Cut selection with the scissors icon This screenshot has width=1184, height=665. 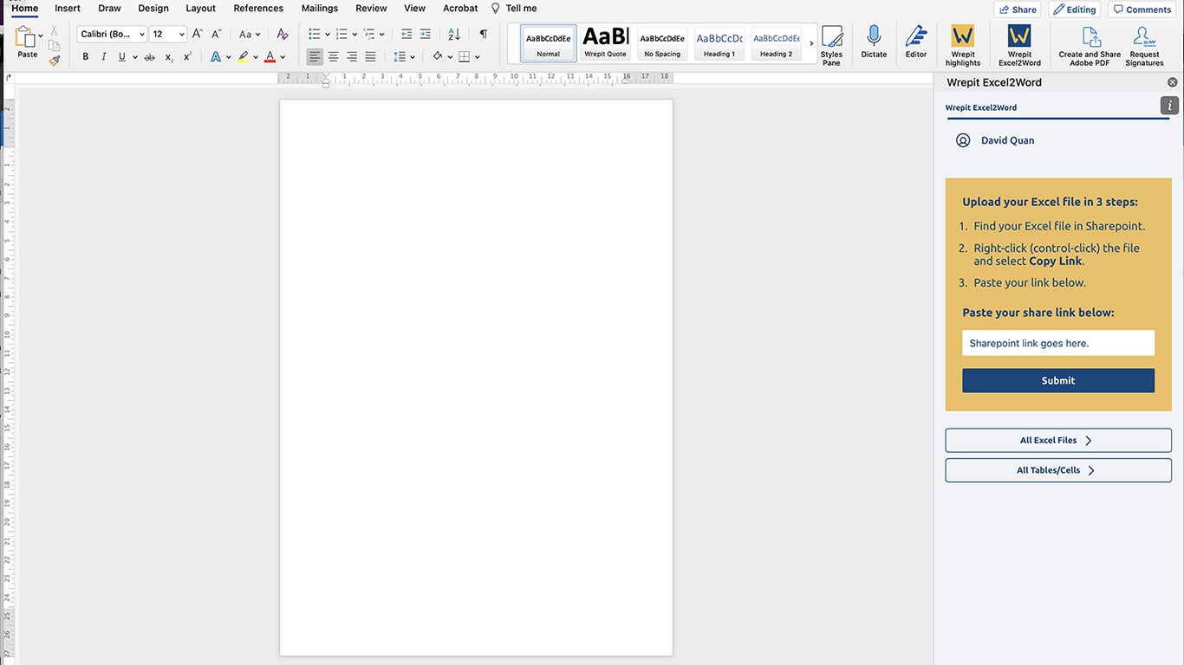tap(55, 31)
